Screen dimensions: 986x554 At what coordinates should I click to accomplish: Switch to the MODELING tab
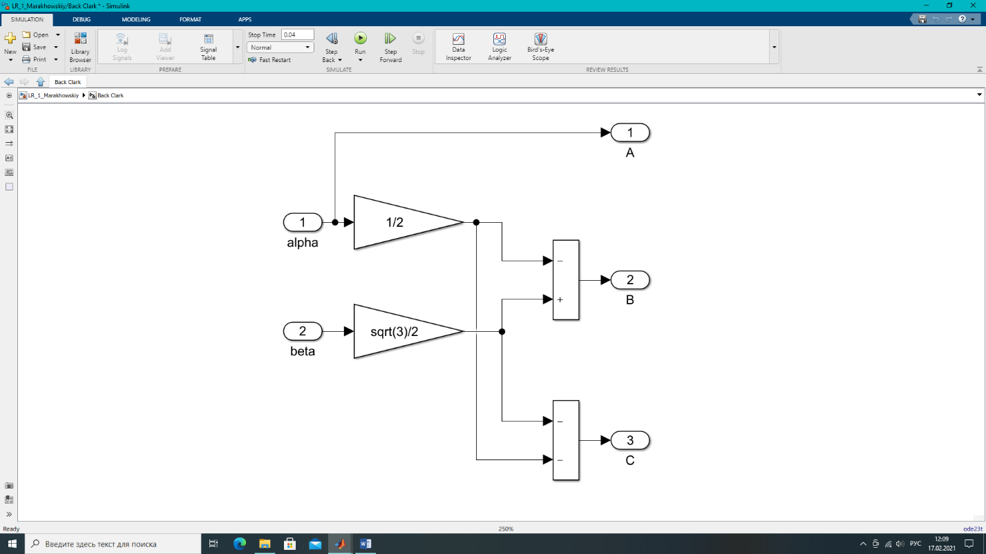coord(136,19)
